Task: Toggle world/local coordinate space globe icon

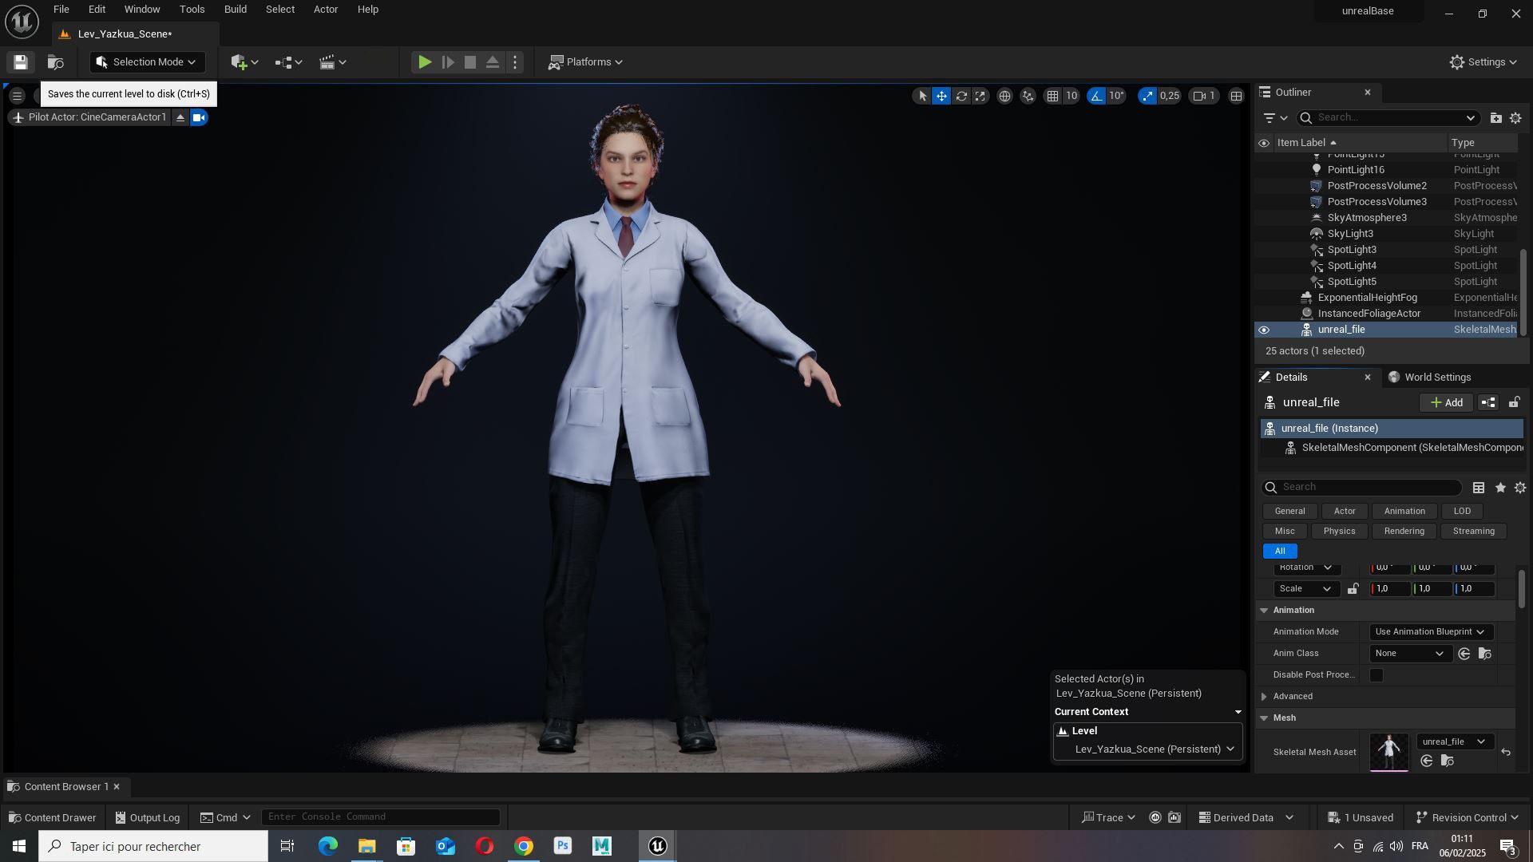Action: pyautogui.click(x=1004, y=96)
